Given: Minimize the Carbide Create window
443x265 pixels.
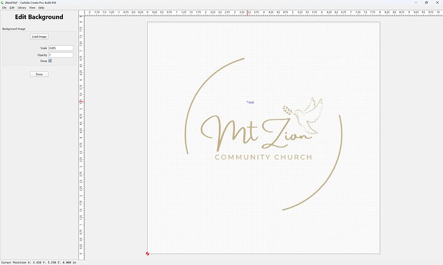Looking at the screenshot, I should (x=415, y=3).
